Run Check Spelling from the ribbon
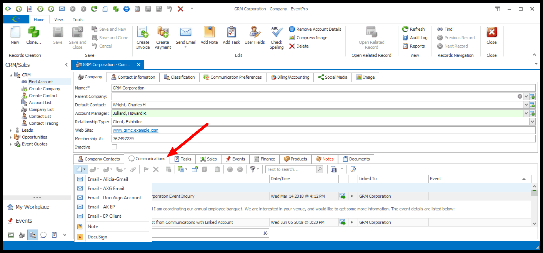 tap(276, 32)
